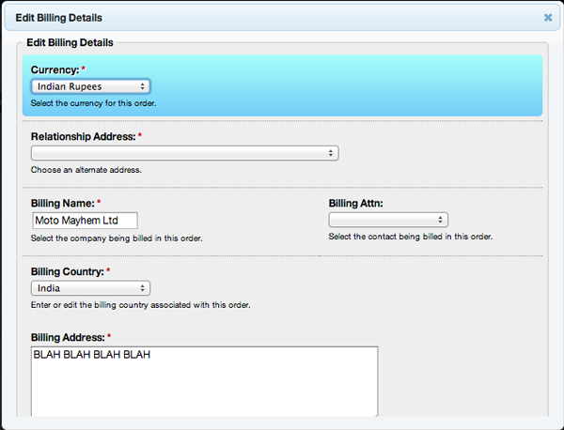Click the Billing Name input field

pyautogui.click(x=85, y=221)
